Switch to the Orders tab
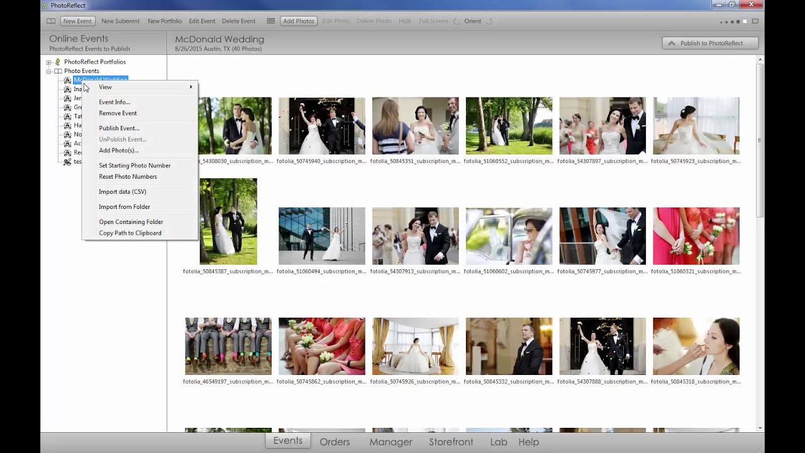The height and width of the screenshot is (453, 805). (x=335, y=442)
